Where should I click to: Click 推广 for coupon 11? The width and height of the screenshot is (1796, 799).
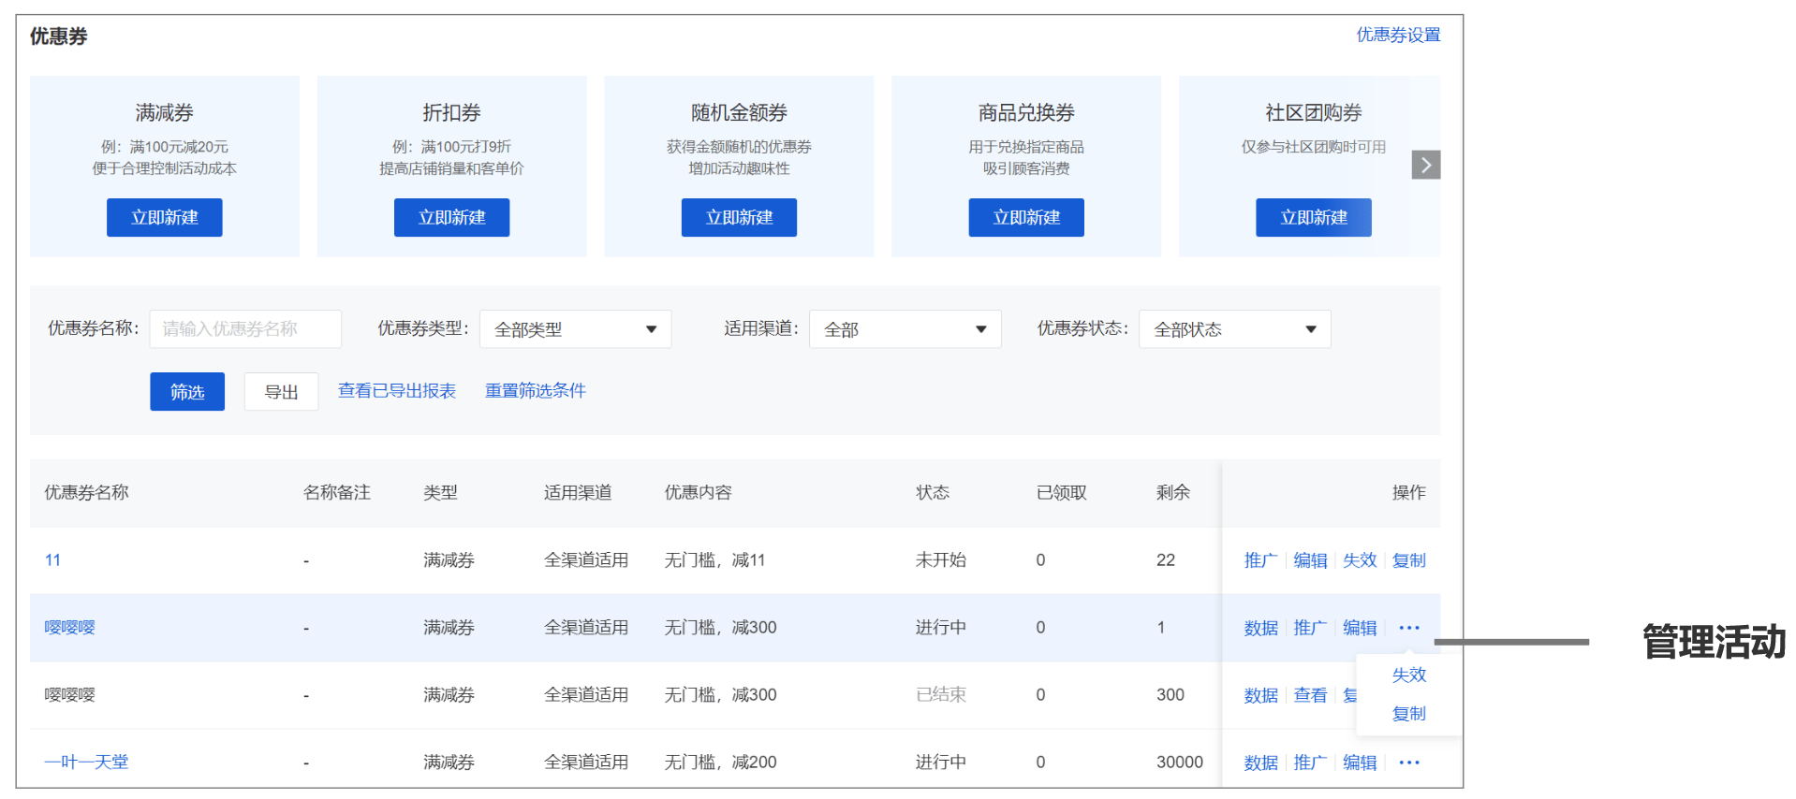[1260, 560]
